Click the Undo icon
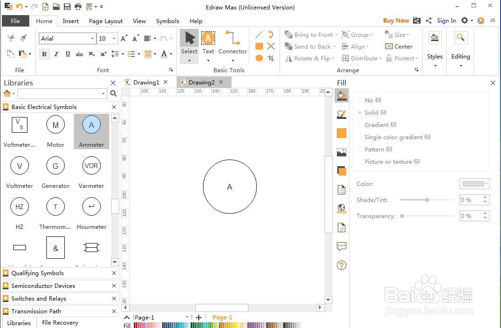This screenshot has width=501, height=328. pyautogui.click(x=19, y=7)
